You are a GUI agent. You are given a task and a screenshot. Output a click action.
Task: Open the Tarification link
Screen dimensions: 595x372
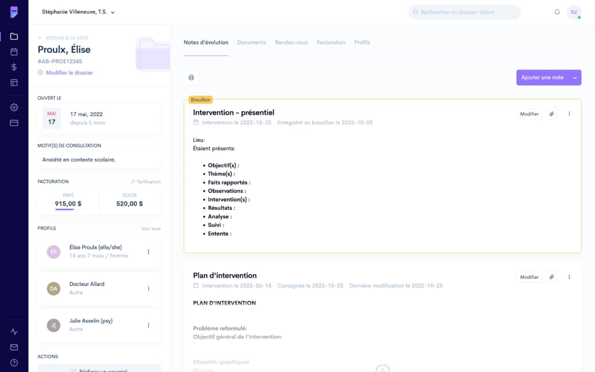point(146,182)
